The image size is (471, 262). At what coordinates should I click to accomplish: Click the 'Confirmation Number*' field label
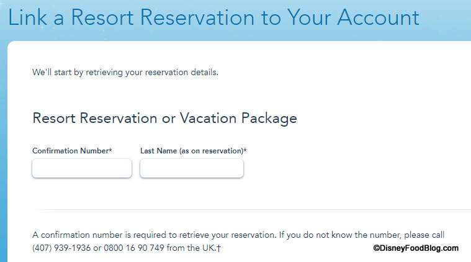72,151
